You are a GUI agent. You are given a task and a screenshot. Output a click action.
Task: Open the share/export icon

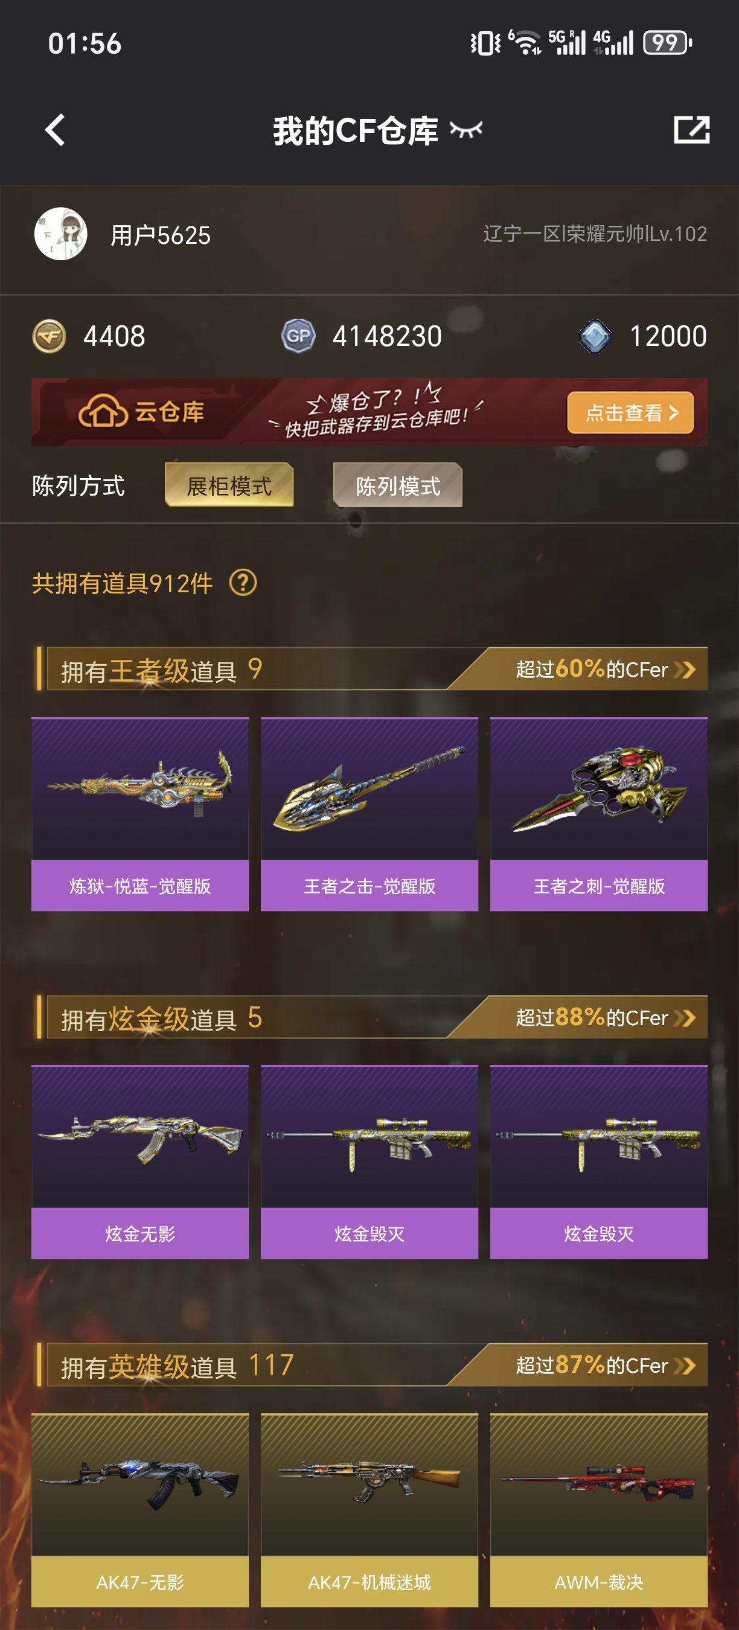[691, 130]
